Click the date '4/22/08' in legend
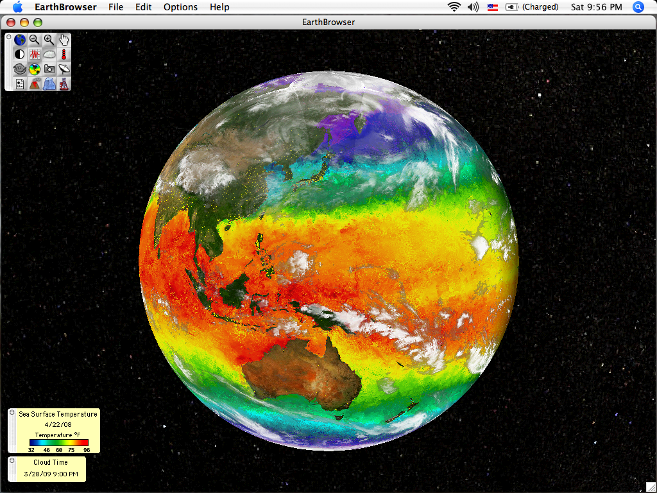Viewport: 657px width, 493px height. 58,424
